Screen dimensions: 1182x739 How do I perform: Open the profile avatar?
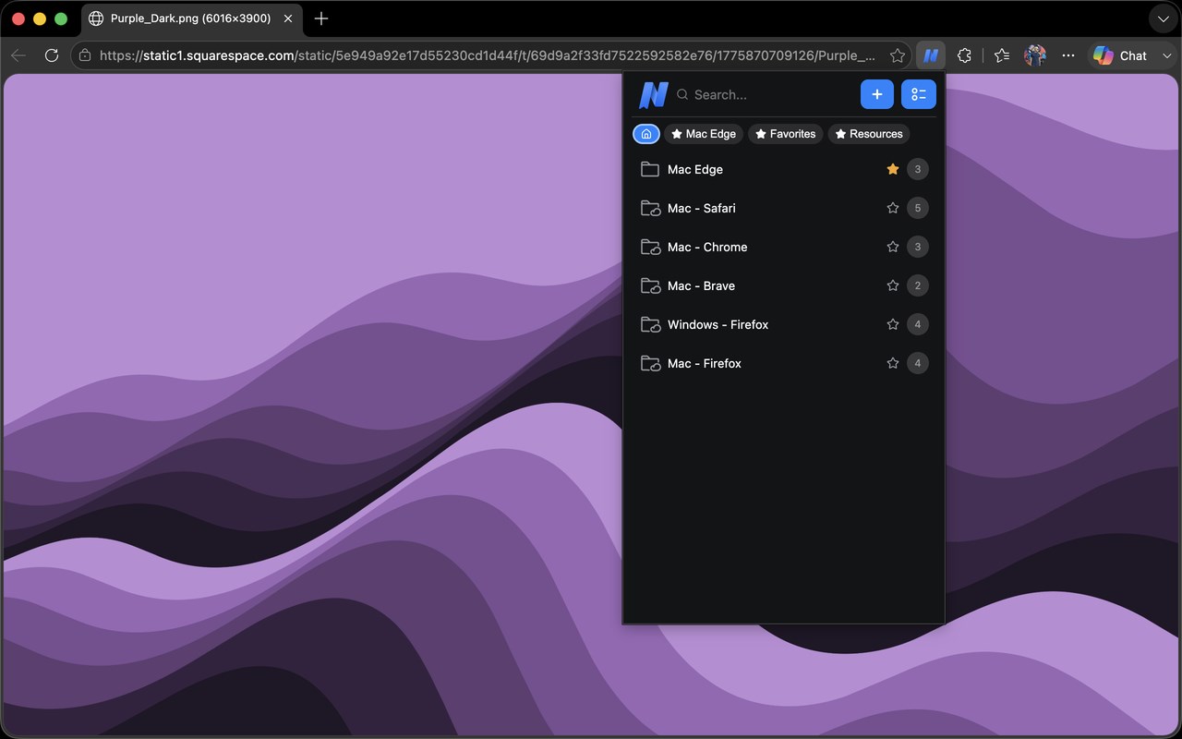[1035, 55]
